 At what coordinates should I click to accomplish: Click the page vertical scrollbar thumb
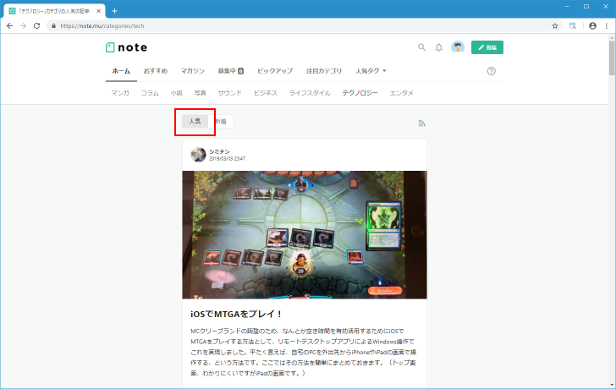(612, 58)
